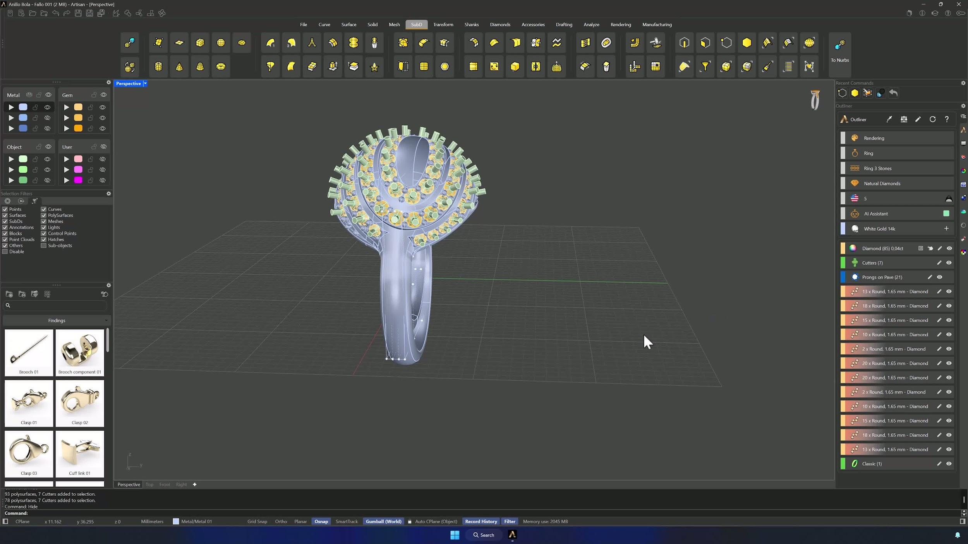This screenshot has height=544, width=968.
Task: Refresh the Outliner list
Action: (932, 120)
